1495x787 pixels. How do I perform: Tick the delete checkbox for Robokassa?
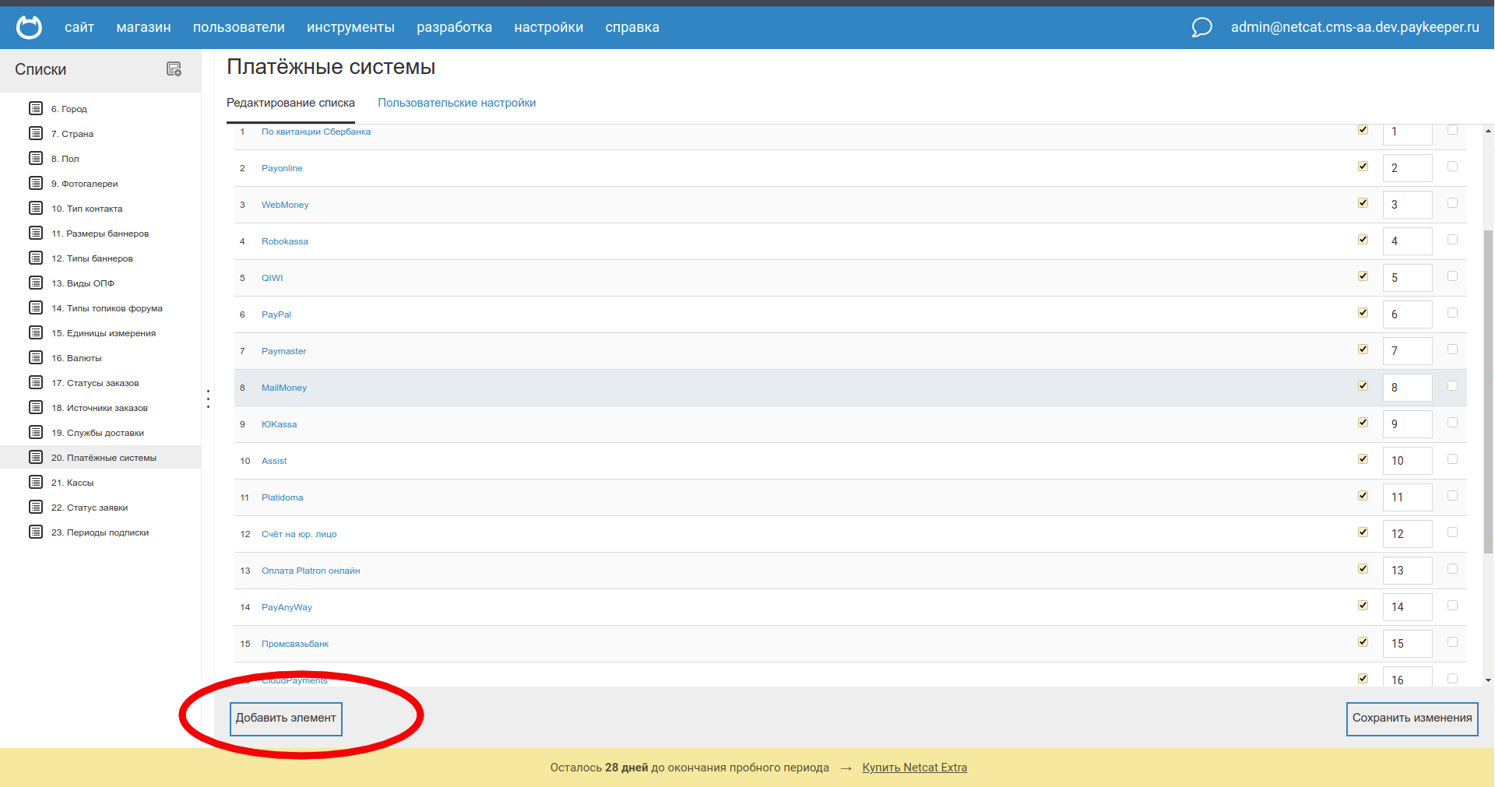tap(1452, 240)
